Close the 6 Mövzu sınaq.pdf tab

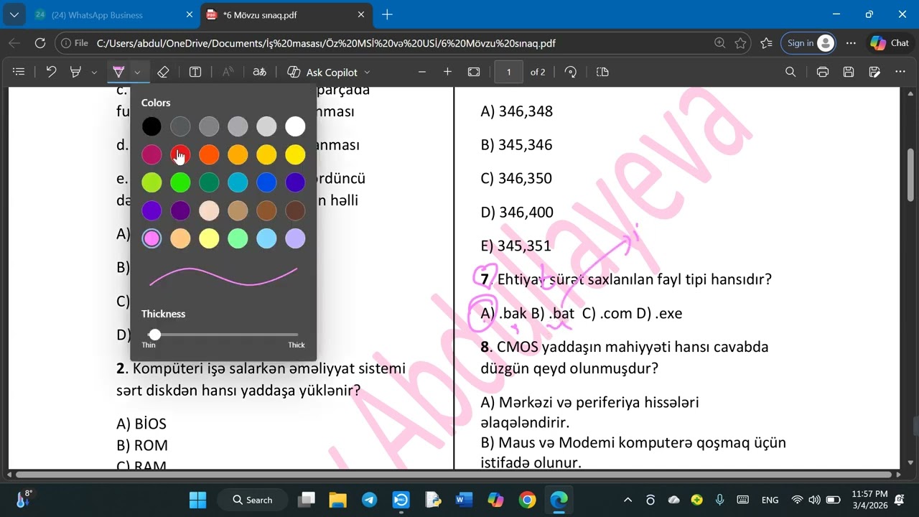coord(361,15)
